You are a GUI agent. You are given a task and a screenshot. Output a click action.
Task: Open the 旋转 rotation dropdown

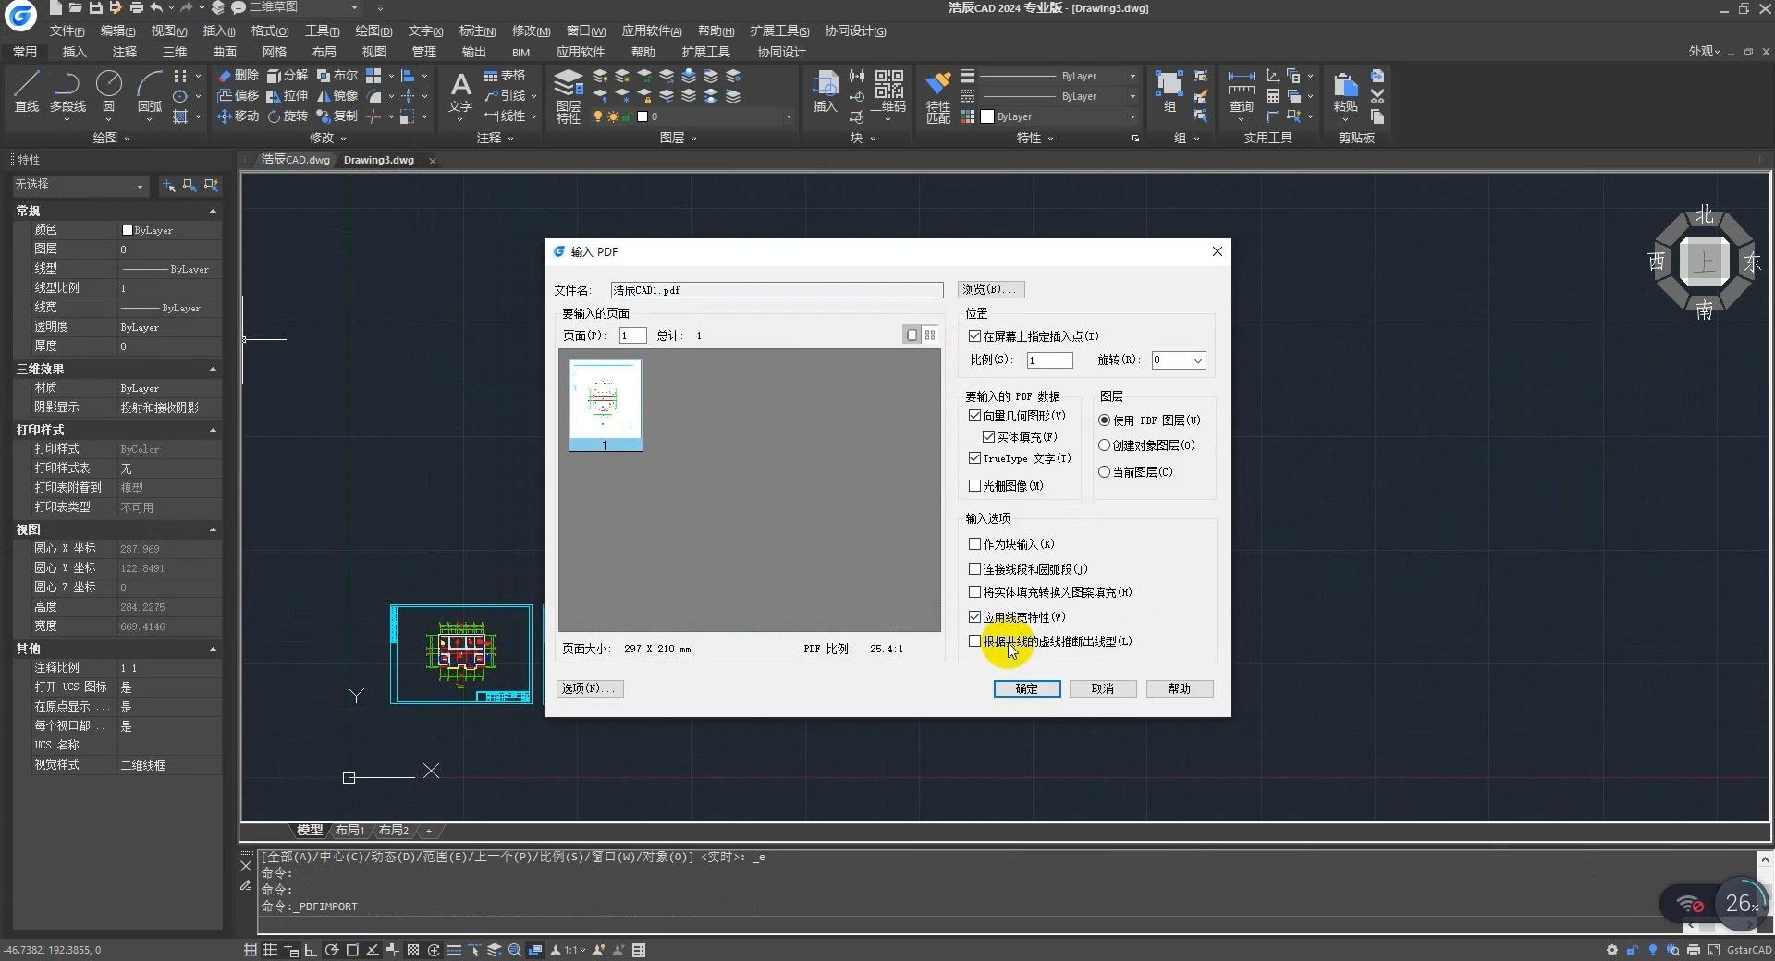coord(1197,360)
